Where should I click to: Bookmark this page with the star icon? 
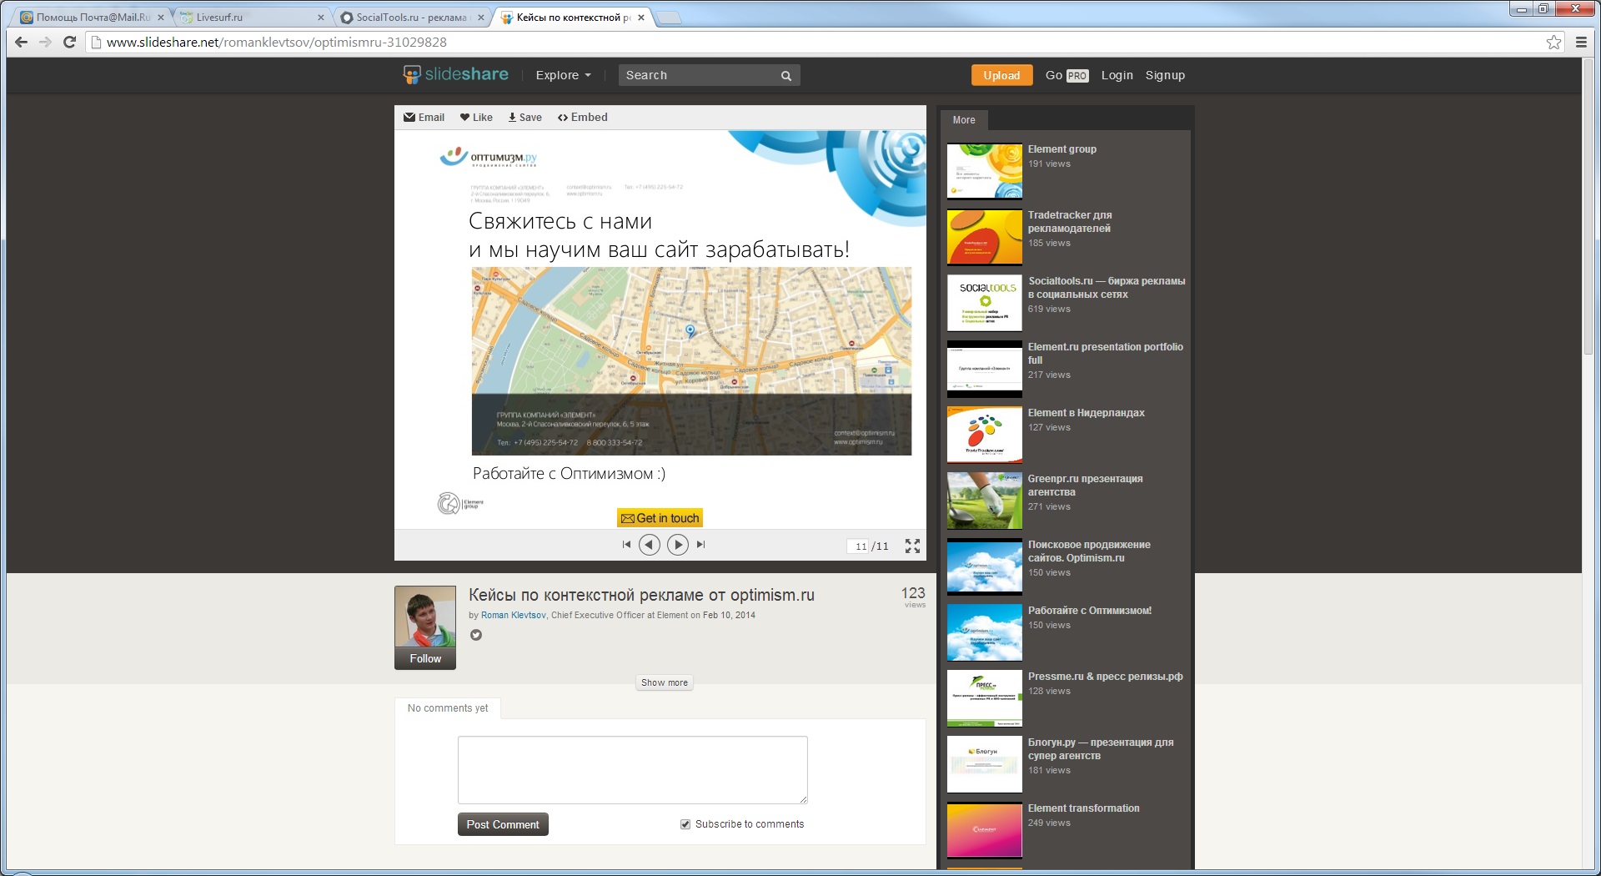[1553, 43]
